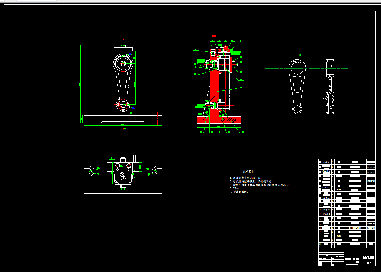Click the drawing name cell in the title block
381x272 pixels.
tap(368, 258)
